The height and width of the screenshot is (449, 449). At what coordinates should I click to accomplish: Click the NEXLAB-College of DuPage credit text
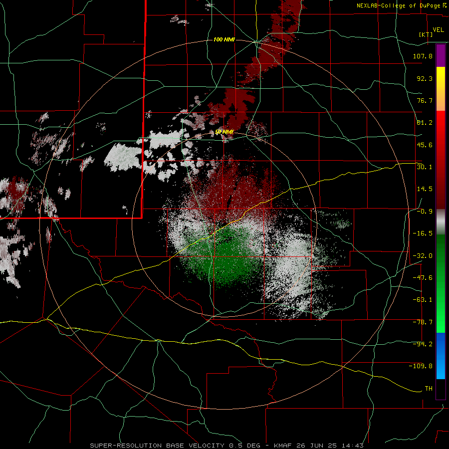401,5
